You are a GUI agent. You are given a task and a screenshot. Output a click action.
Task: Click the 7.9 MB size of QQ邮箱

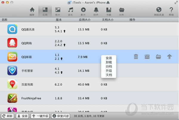tap(83, 57)
